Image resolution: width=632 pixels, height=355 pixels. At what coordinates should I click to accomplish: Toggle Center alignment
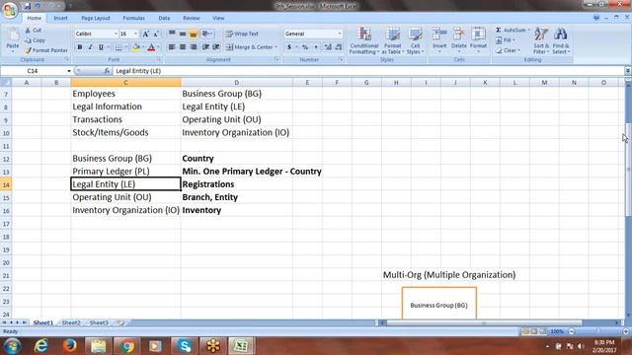[x=183, y=47]
